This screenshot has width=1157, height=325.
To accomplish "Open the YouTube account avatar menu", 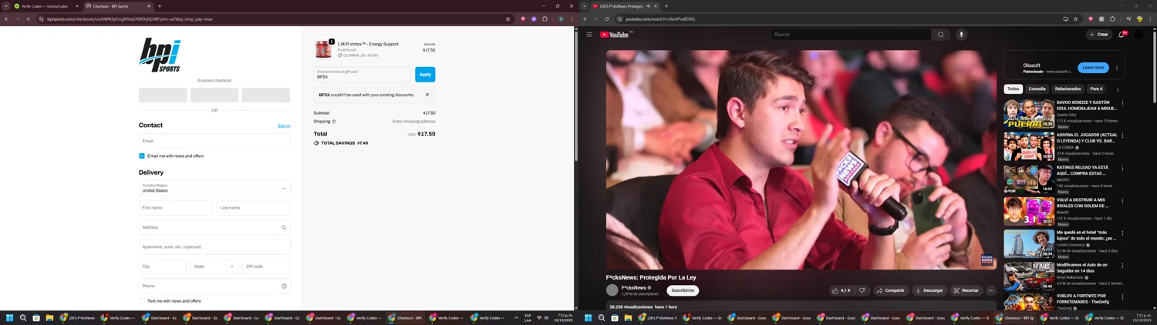I will pos(1138,35).
